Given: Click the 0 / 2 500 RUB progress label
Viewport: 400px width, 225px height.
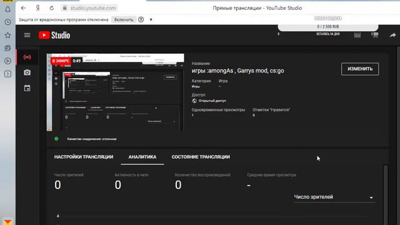Looking at the screenshot, I should point(328,26).
